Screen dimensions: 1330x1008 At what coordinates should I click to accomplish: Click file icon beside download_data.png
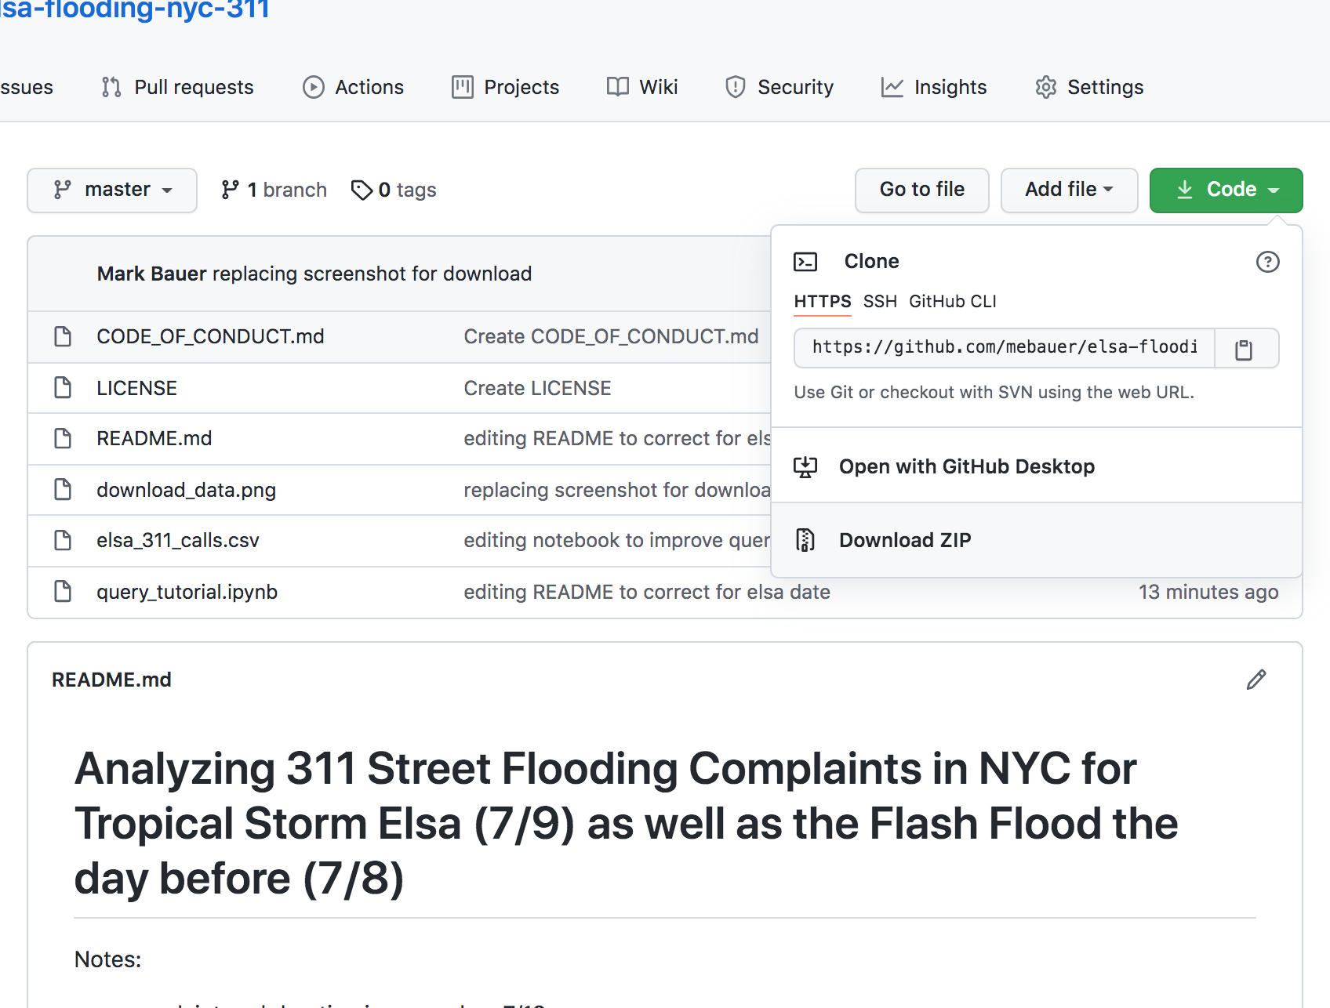point(63,489)
